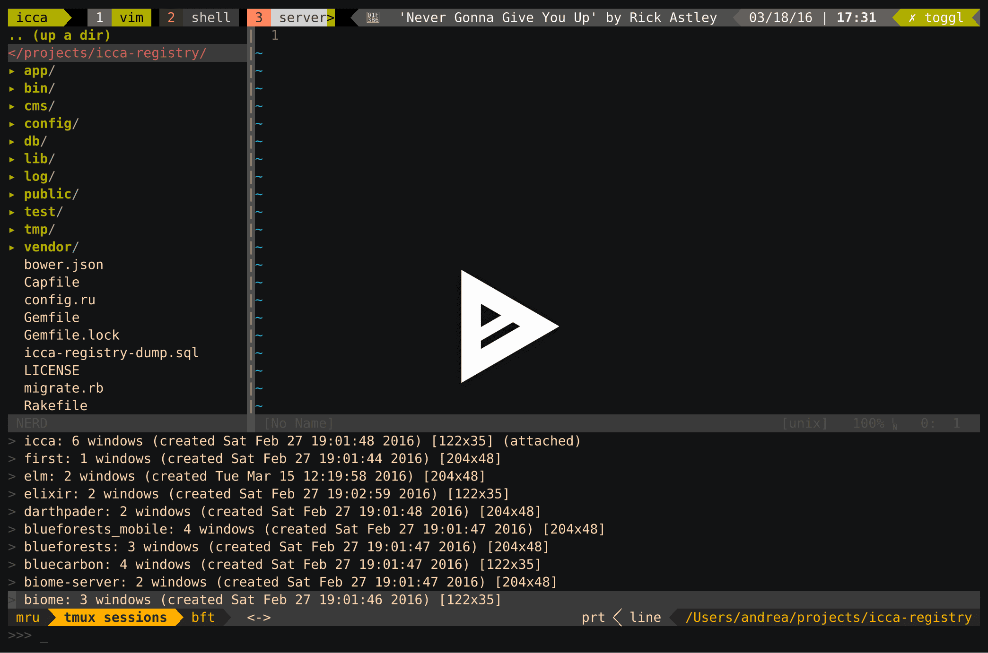Viewport: 988px width, 653px height.
Task: Click the 17:31 clock display
Action: tap(856, 17)
